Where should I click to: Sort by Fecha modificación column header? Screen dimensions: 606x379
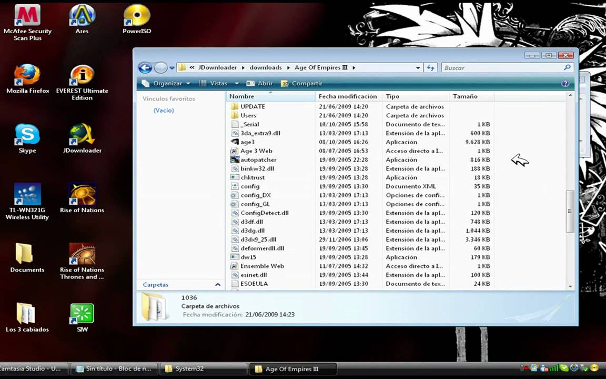[349, 96]
